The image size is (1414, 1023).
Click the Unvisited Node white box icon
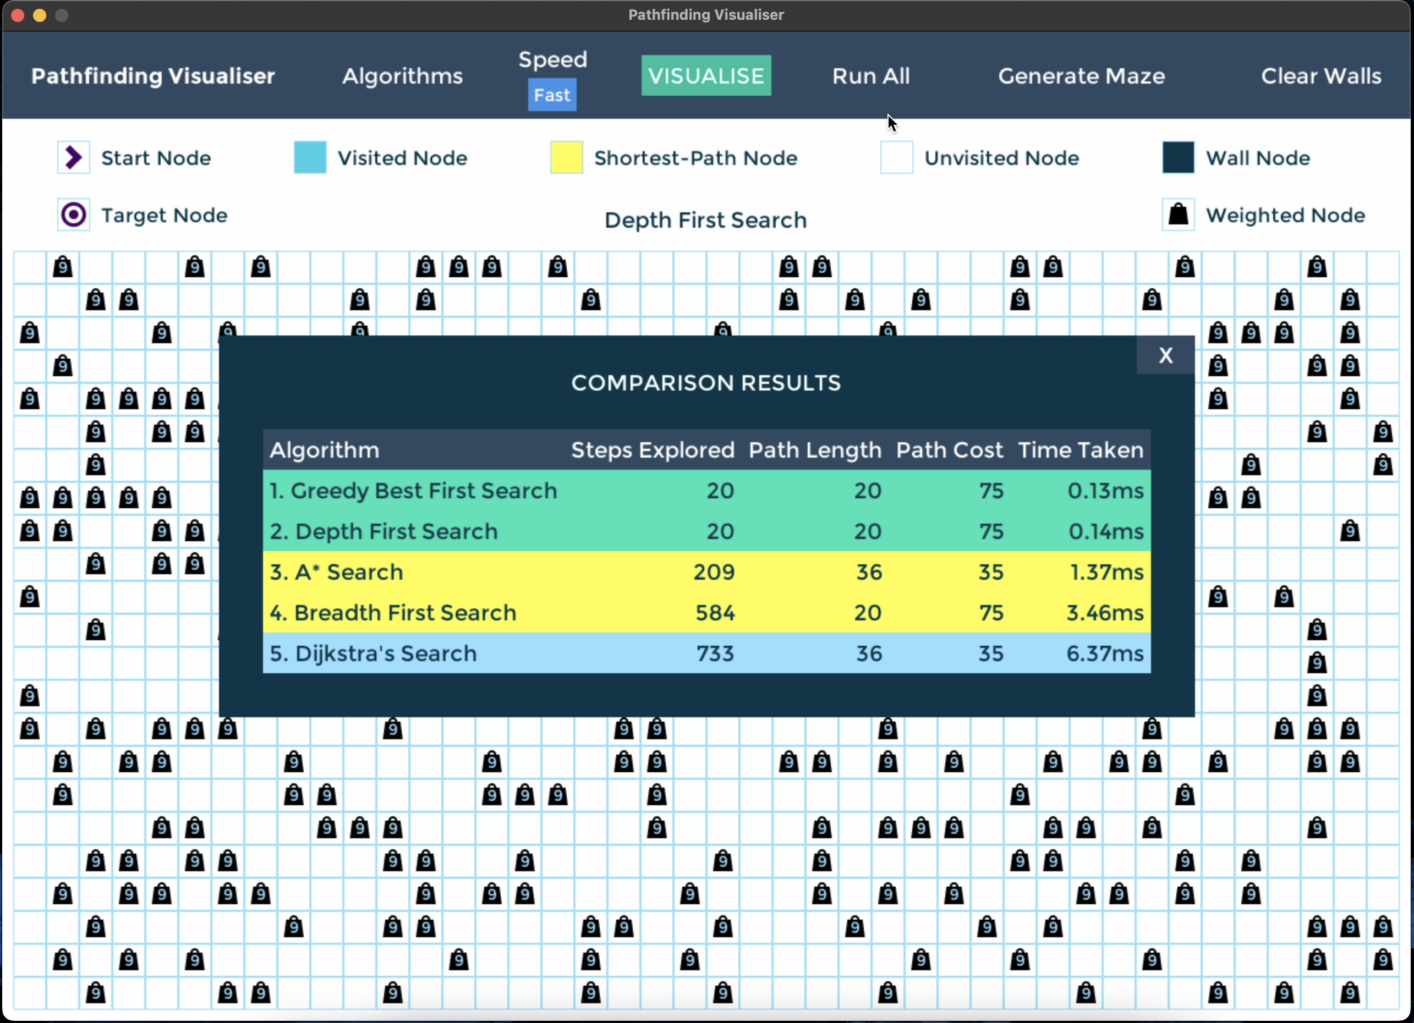pyautogui.click(x=896, y=158)
